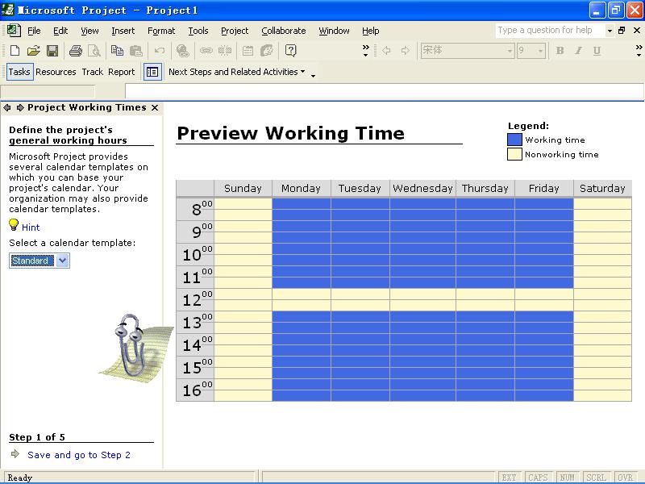Click the Type a question for help box
The height and width of the screenshot is (484, 645).
click(x=550, y=31)
